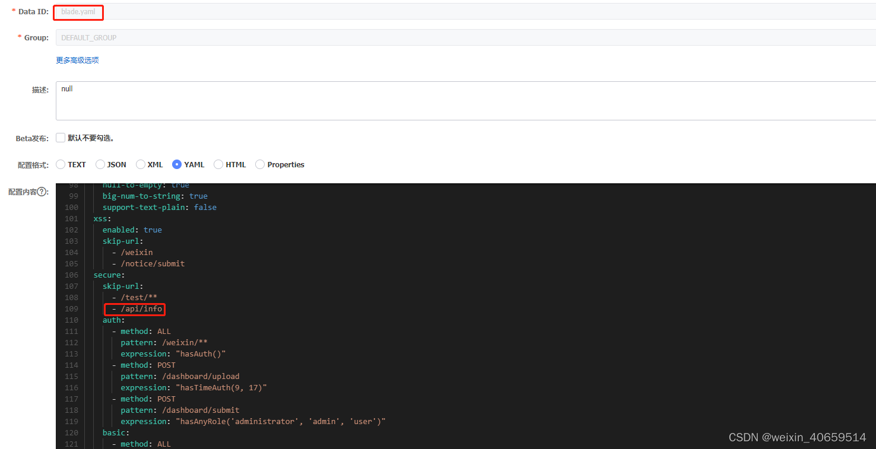Click the 'xss:' line in editor
876x449 pixels.
tap(102, 218)
